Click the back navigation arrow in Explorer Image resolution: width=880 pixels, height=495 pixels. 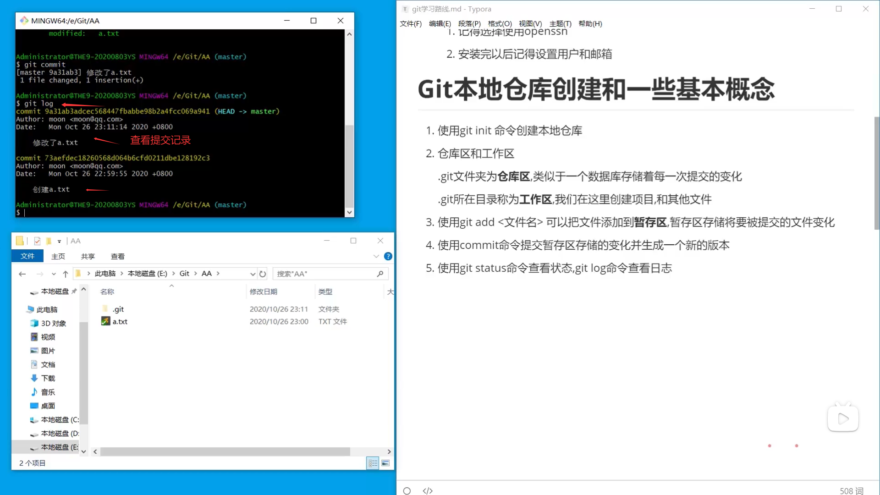click(22, 273)
